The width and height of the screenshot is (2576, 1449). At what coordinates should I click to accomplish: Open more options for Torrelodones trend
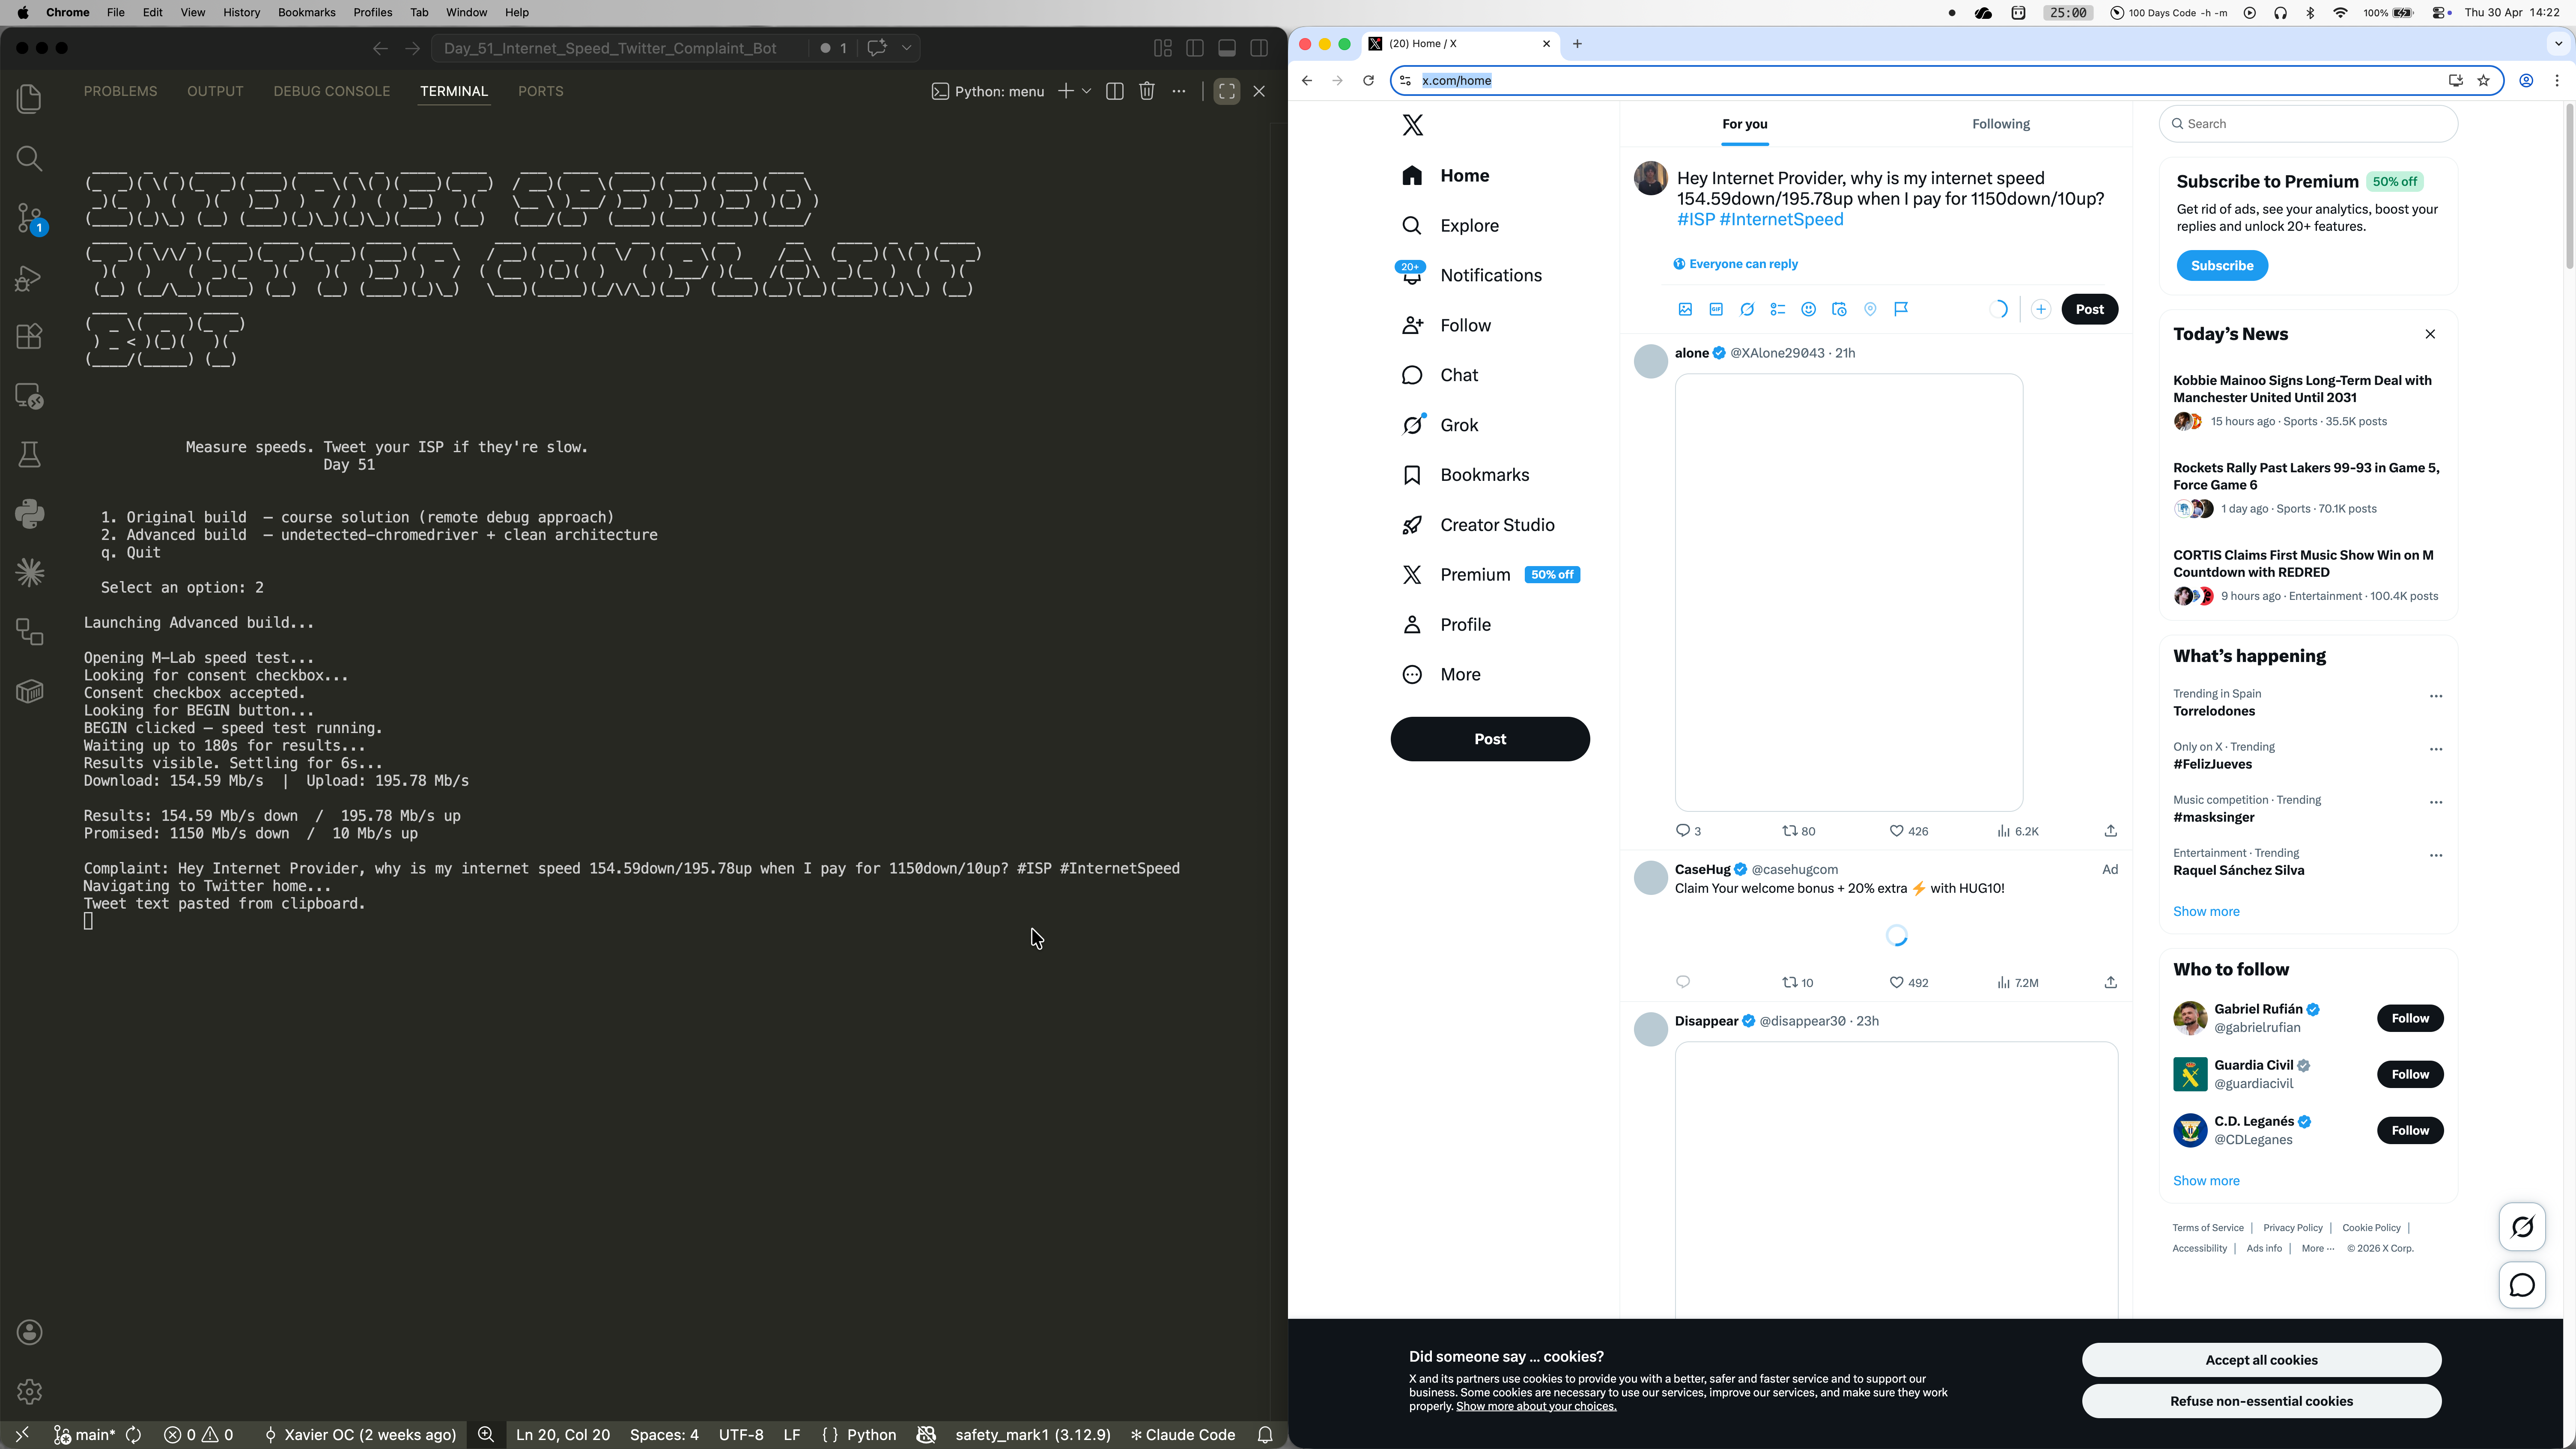[2436, 696]
